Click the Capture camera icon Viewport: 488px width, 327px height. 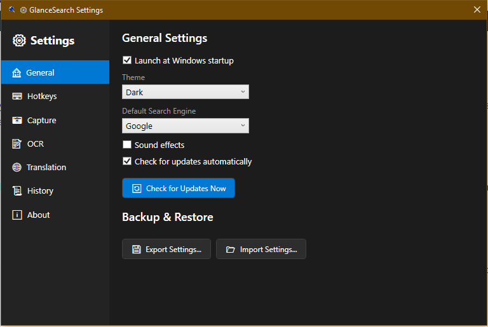[17, 120]
